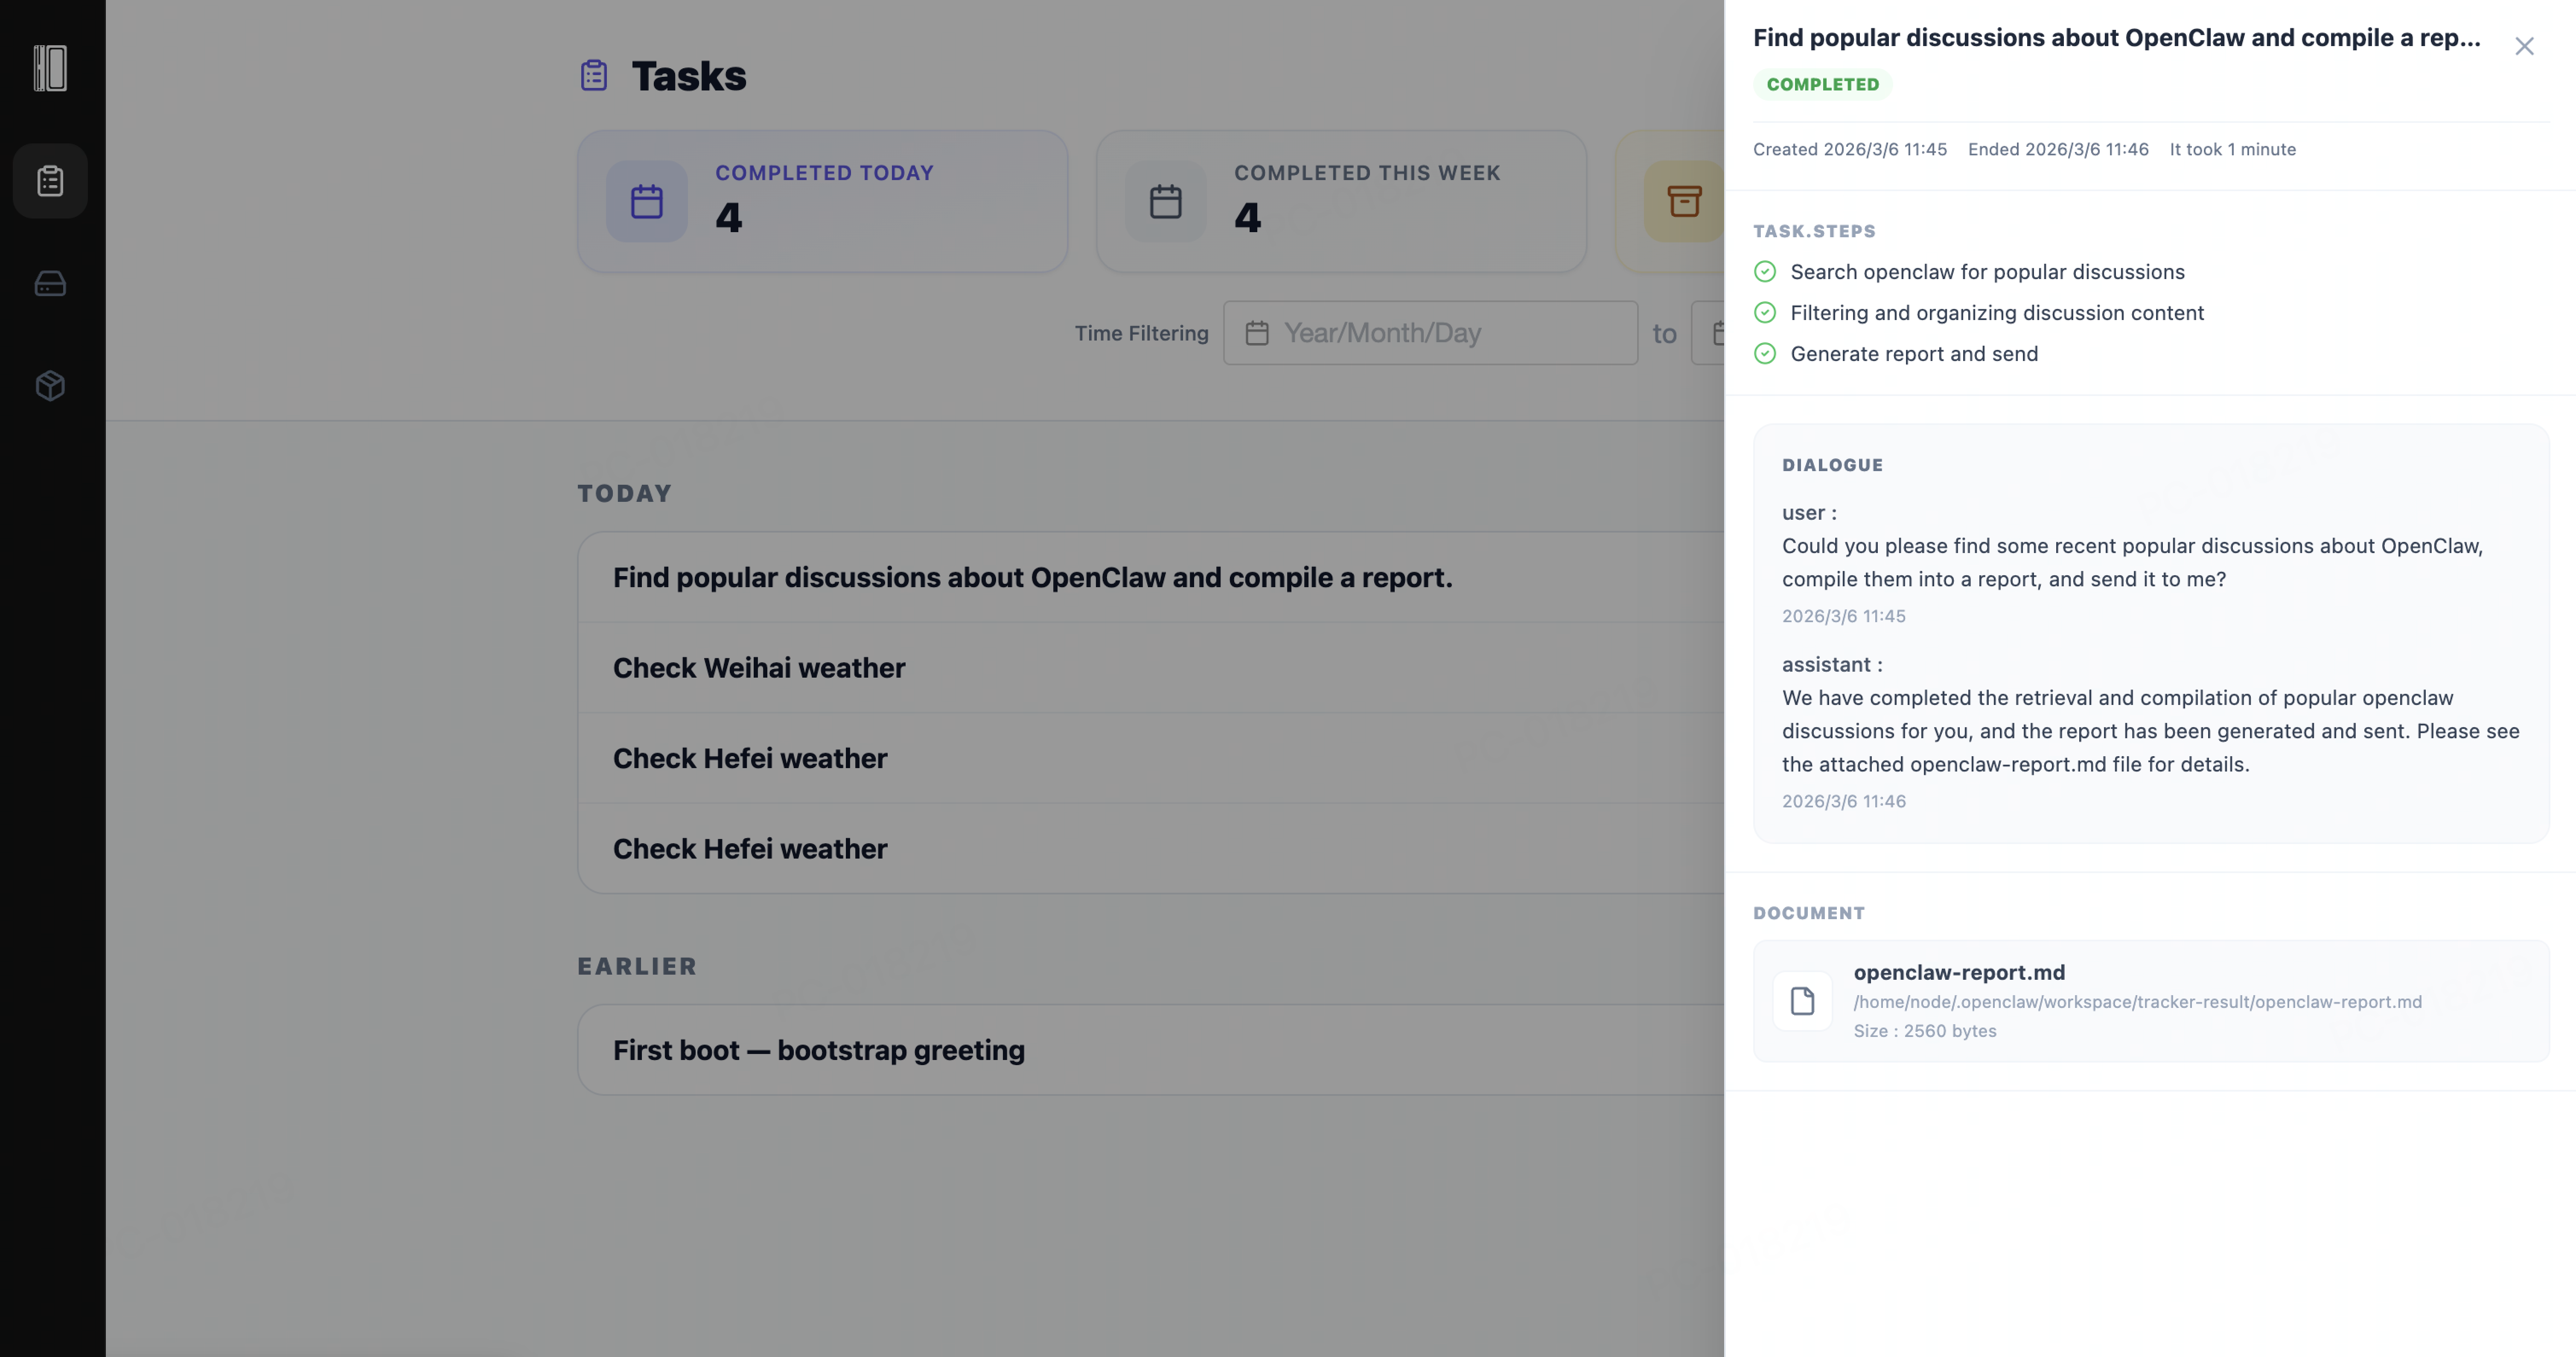Open the Check Hefei weather task

pos(749,758)
